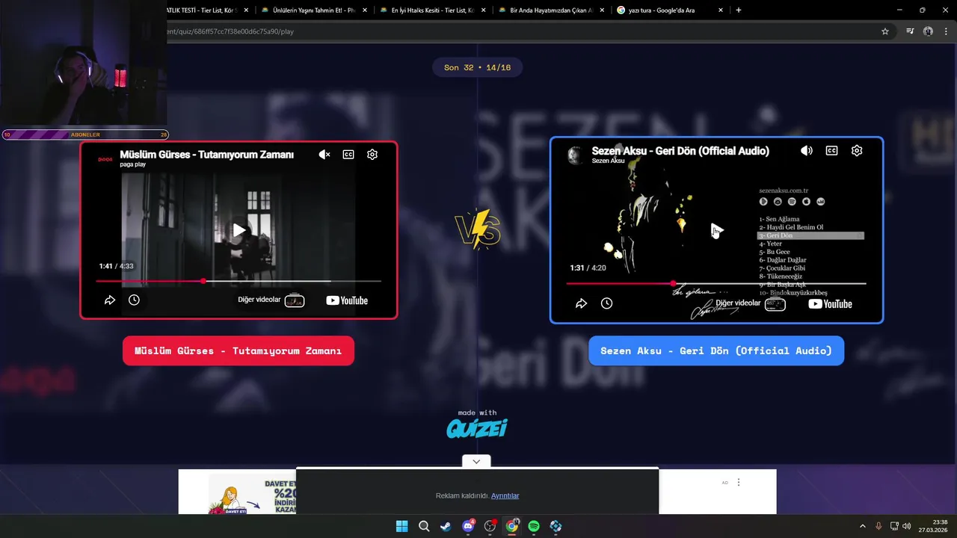Open settings gear on Sezen Aksu video
This screenshot has height=538, width=957.
(857, 151)
